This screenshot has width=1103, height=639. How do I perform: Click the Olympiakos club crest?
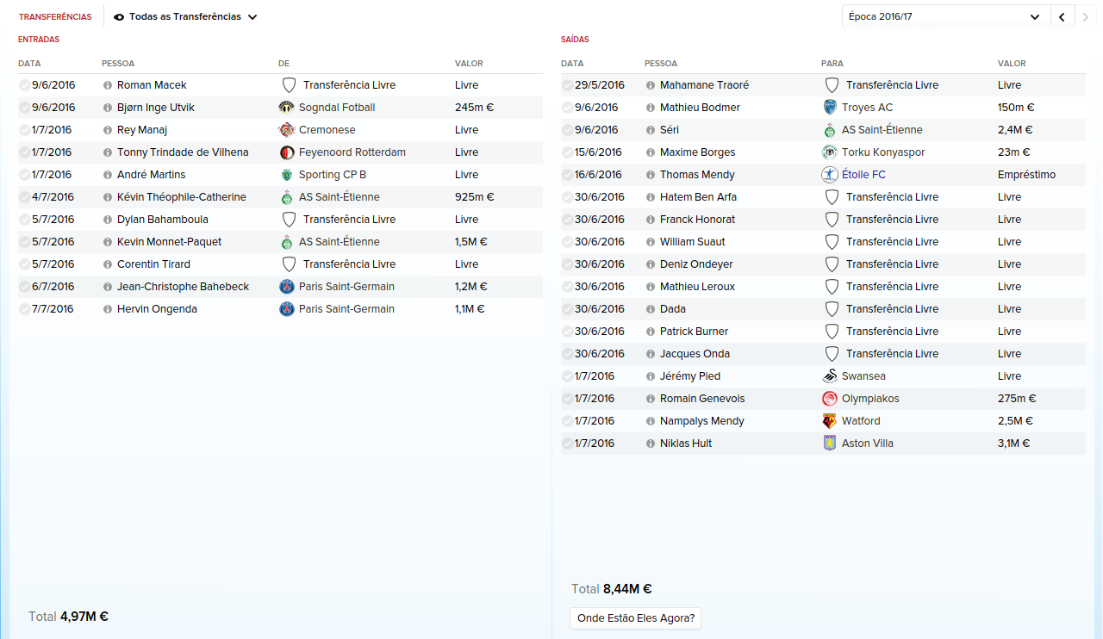(830, 399)
